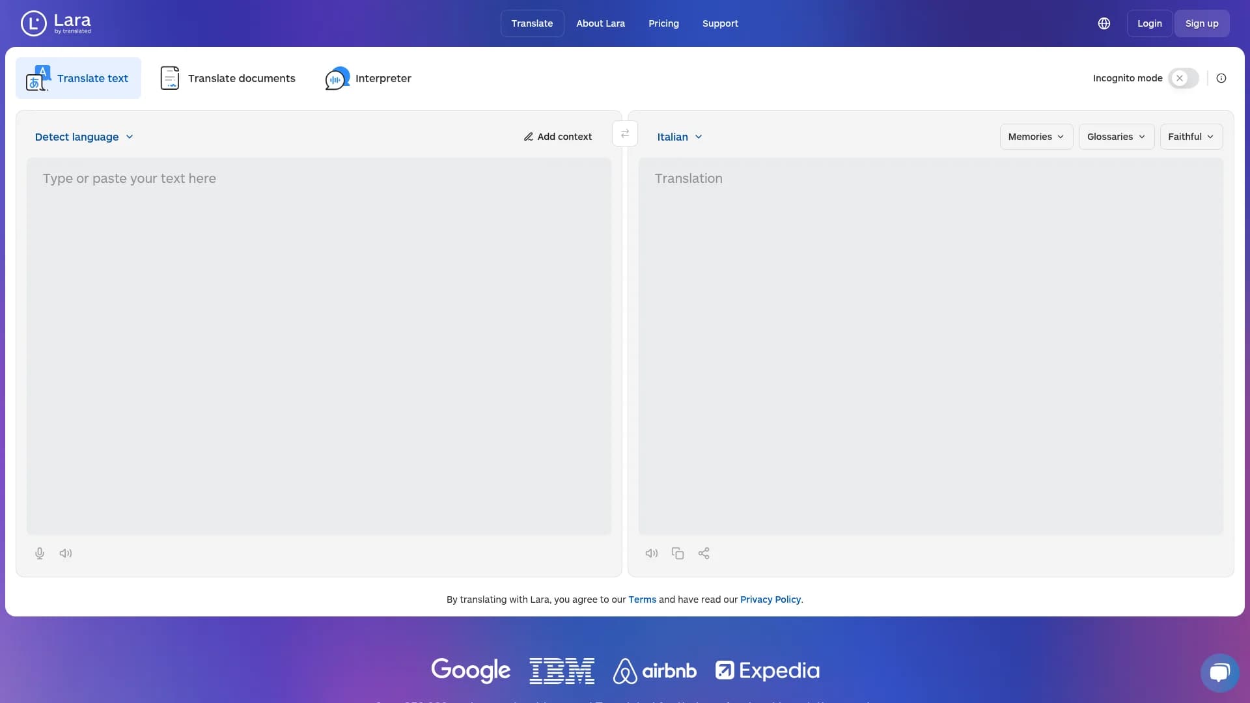Expand the Memories dropdown
Screen dimensions: 1250x703
[1036, 137]
